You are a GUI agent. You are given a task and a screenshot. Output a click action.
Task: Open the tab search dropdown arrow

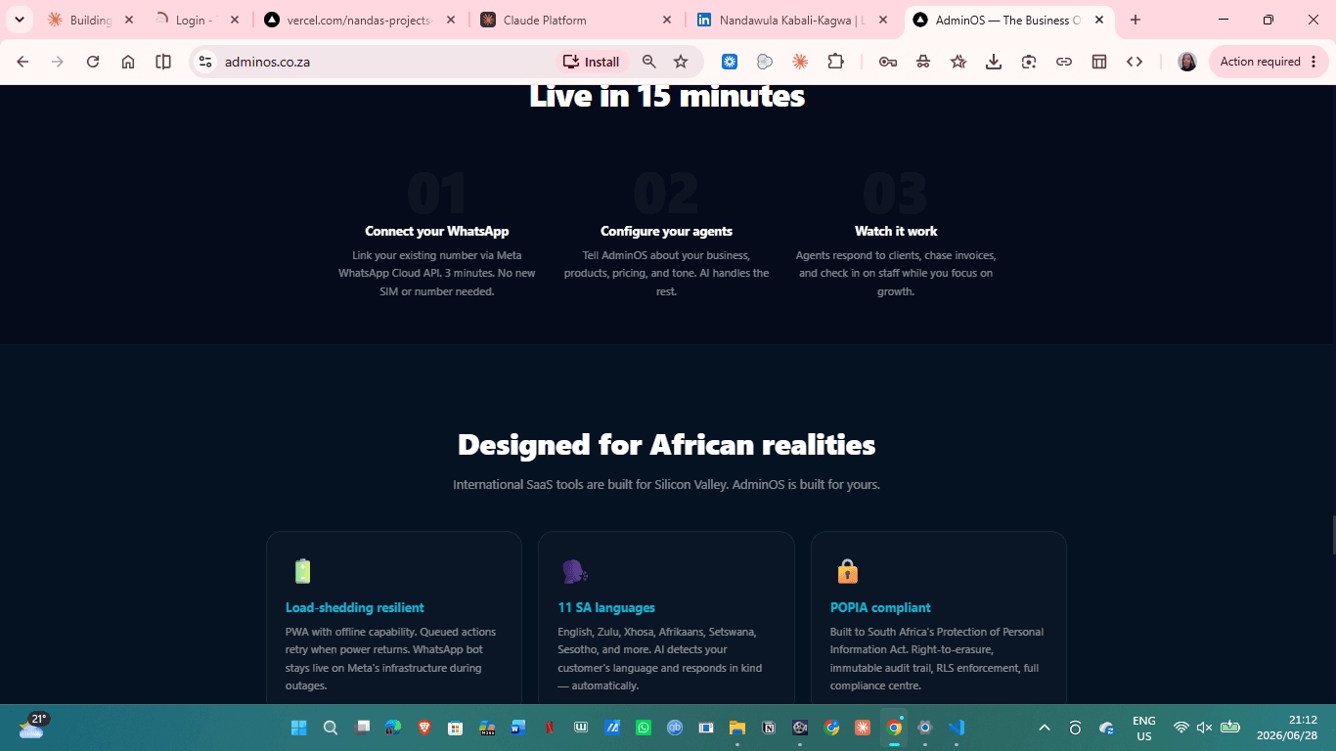point(19,20)
